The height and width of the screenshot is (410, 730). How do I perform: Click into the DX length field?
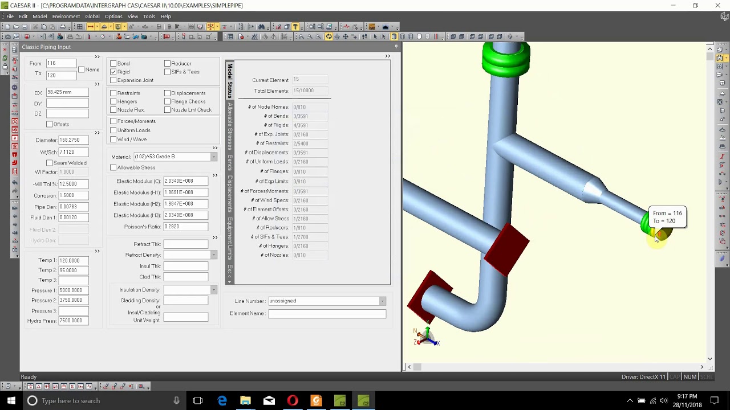pyautogui.click(x=67, y=92)
